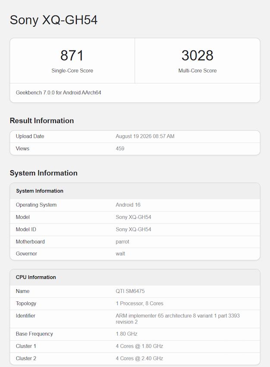Image resolution: width=270 pixels, height=367 pixels.
Task: Click the Model ID label
Action: click(x=26, y=229)
